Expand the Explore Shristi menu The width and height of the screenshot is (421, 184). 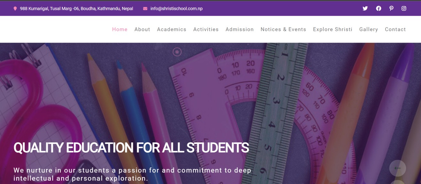(333, 29)
